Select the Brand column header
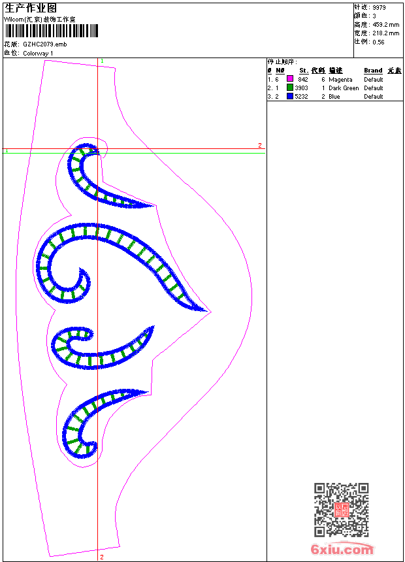The height and width of the screenshot is (562, 405). tap(373, 71)
